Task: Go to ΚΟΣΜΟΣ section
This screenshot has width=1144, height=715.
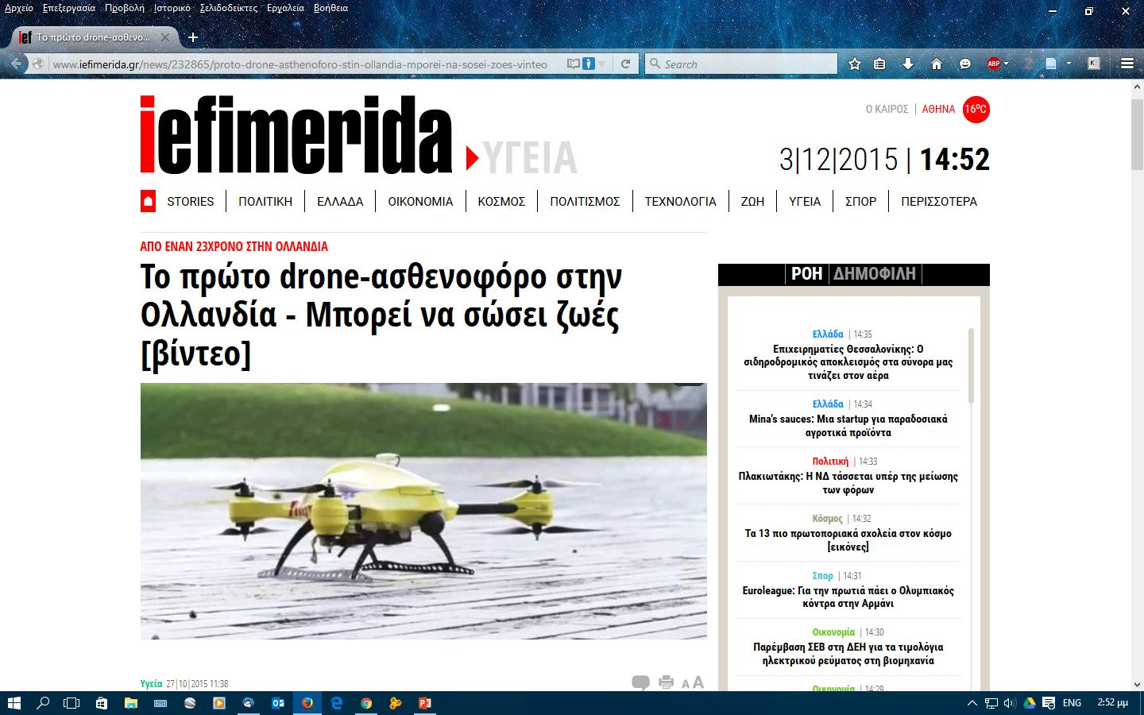Action: 501,202
